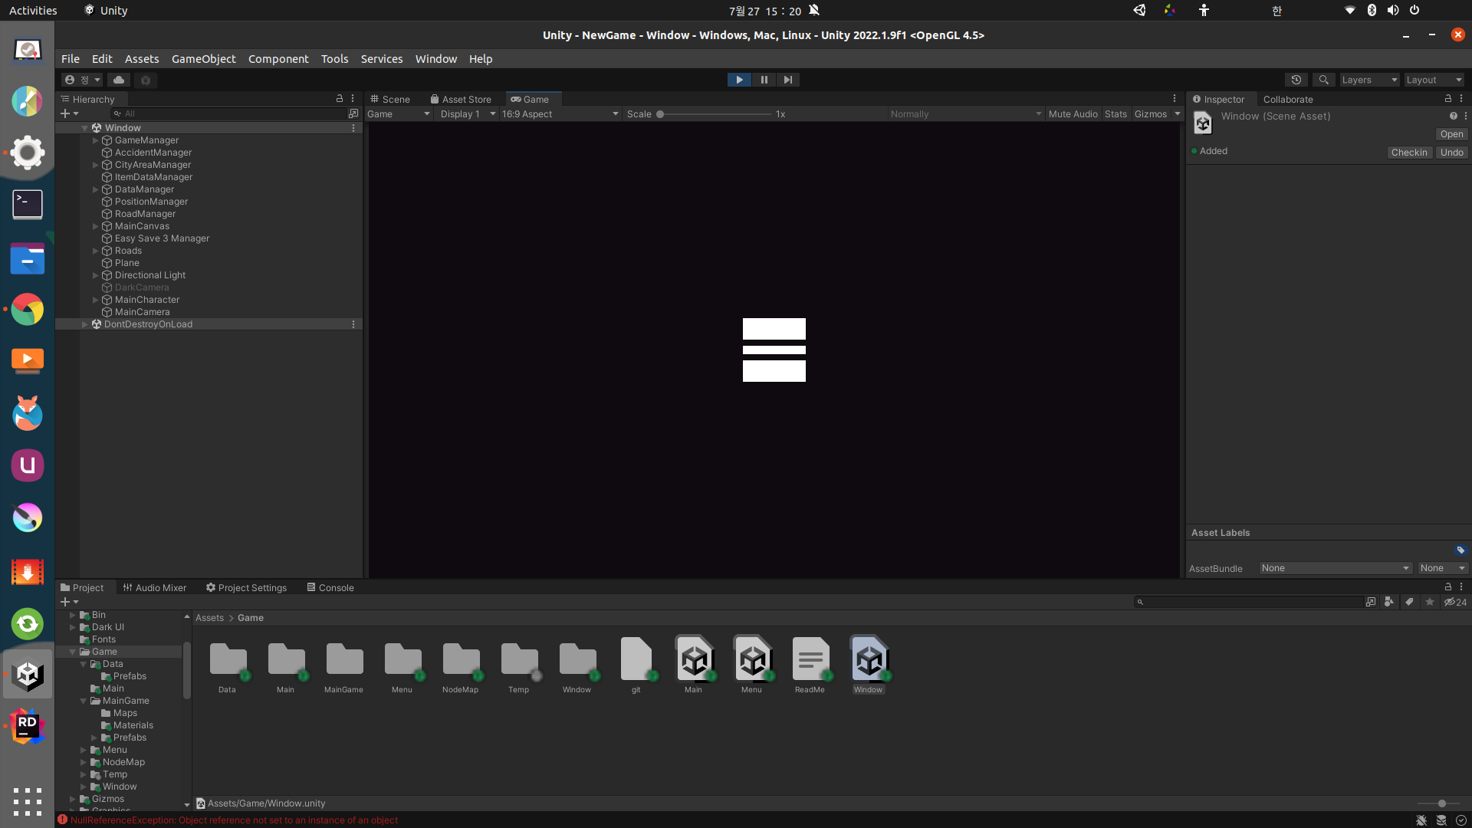The image size is (1472, 828).
Task: Click the Project search field
Action: click(1250, 603)
